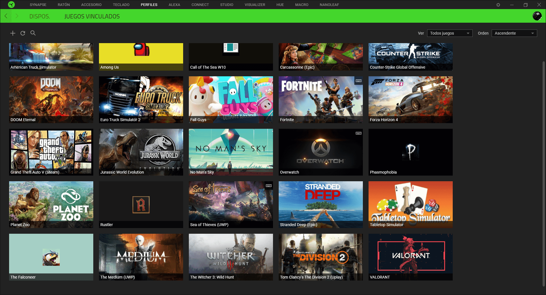The width and height of the screenshot is (546, 295).
Task: Open the Rustler game tile
Action: pos(141,205)
